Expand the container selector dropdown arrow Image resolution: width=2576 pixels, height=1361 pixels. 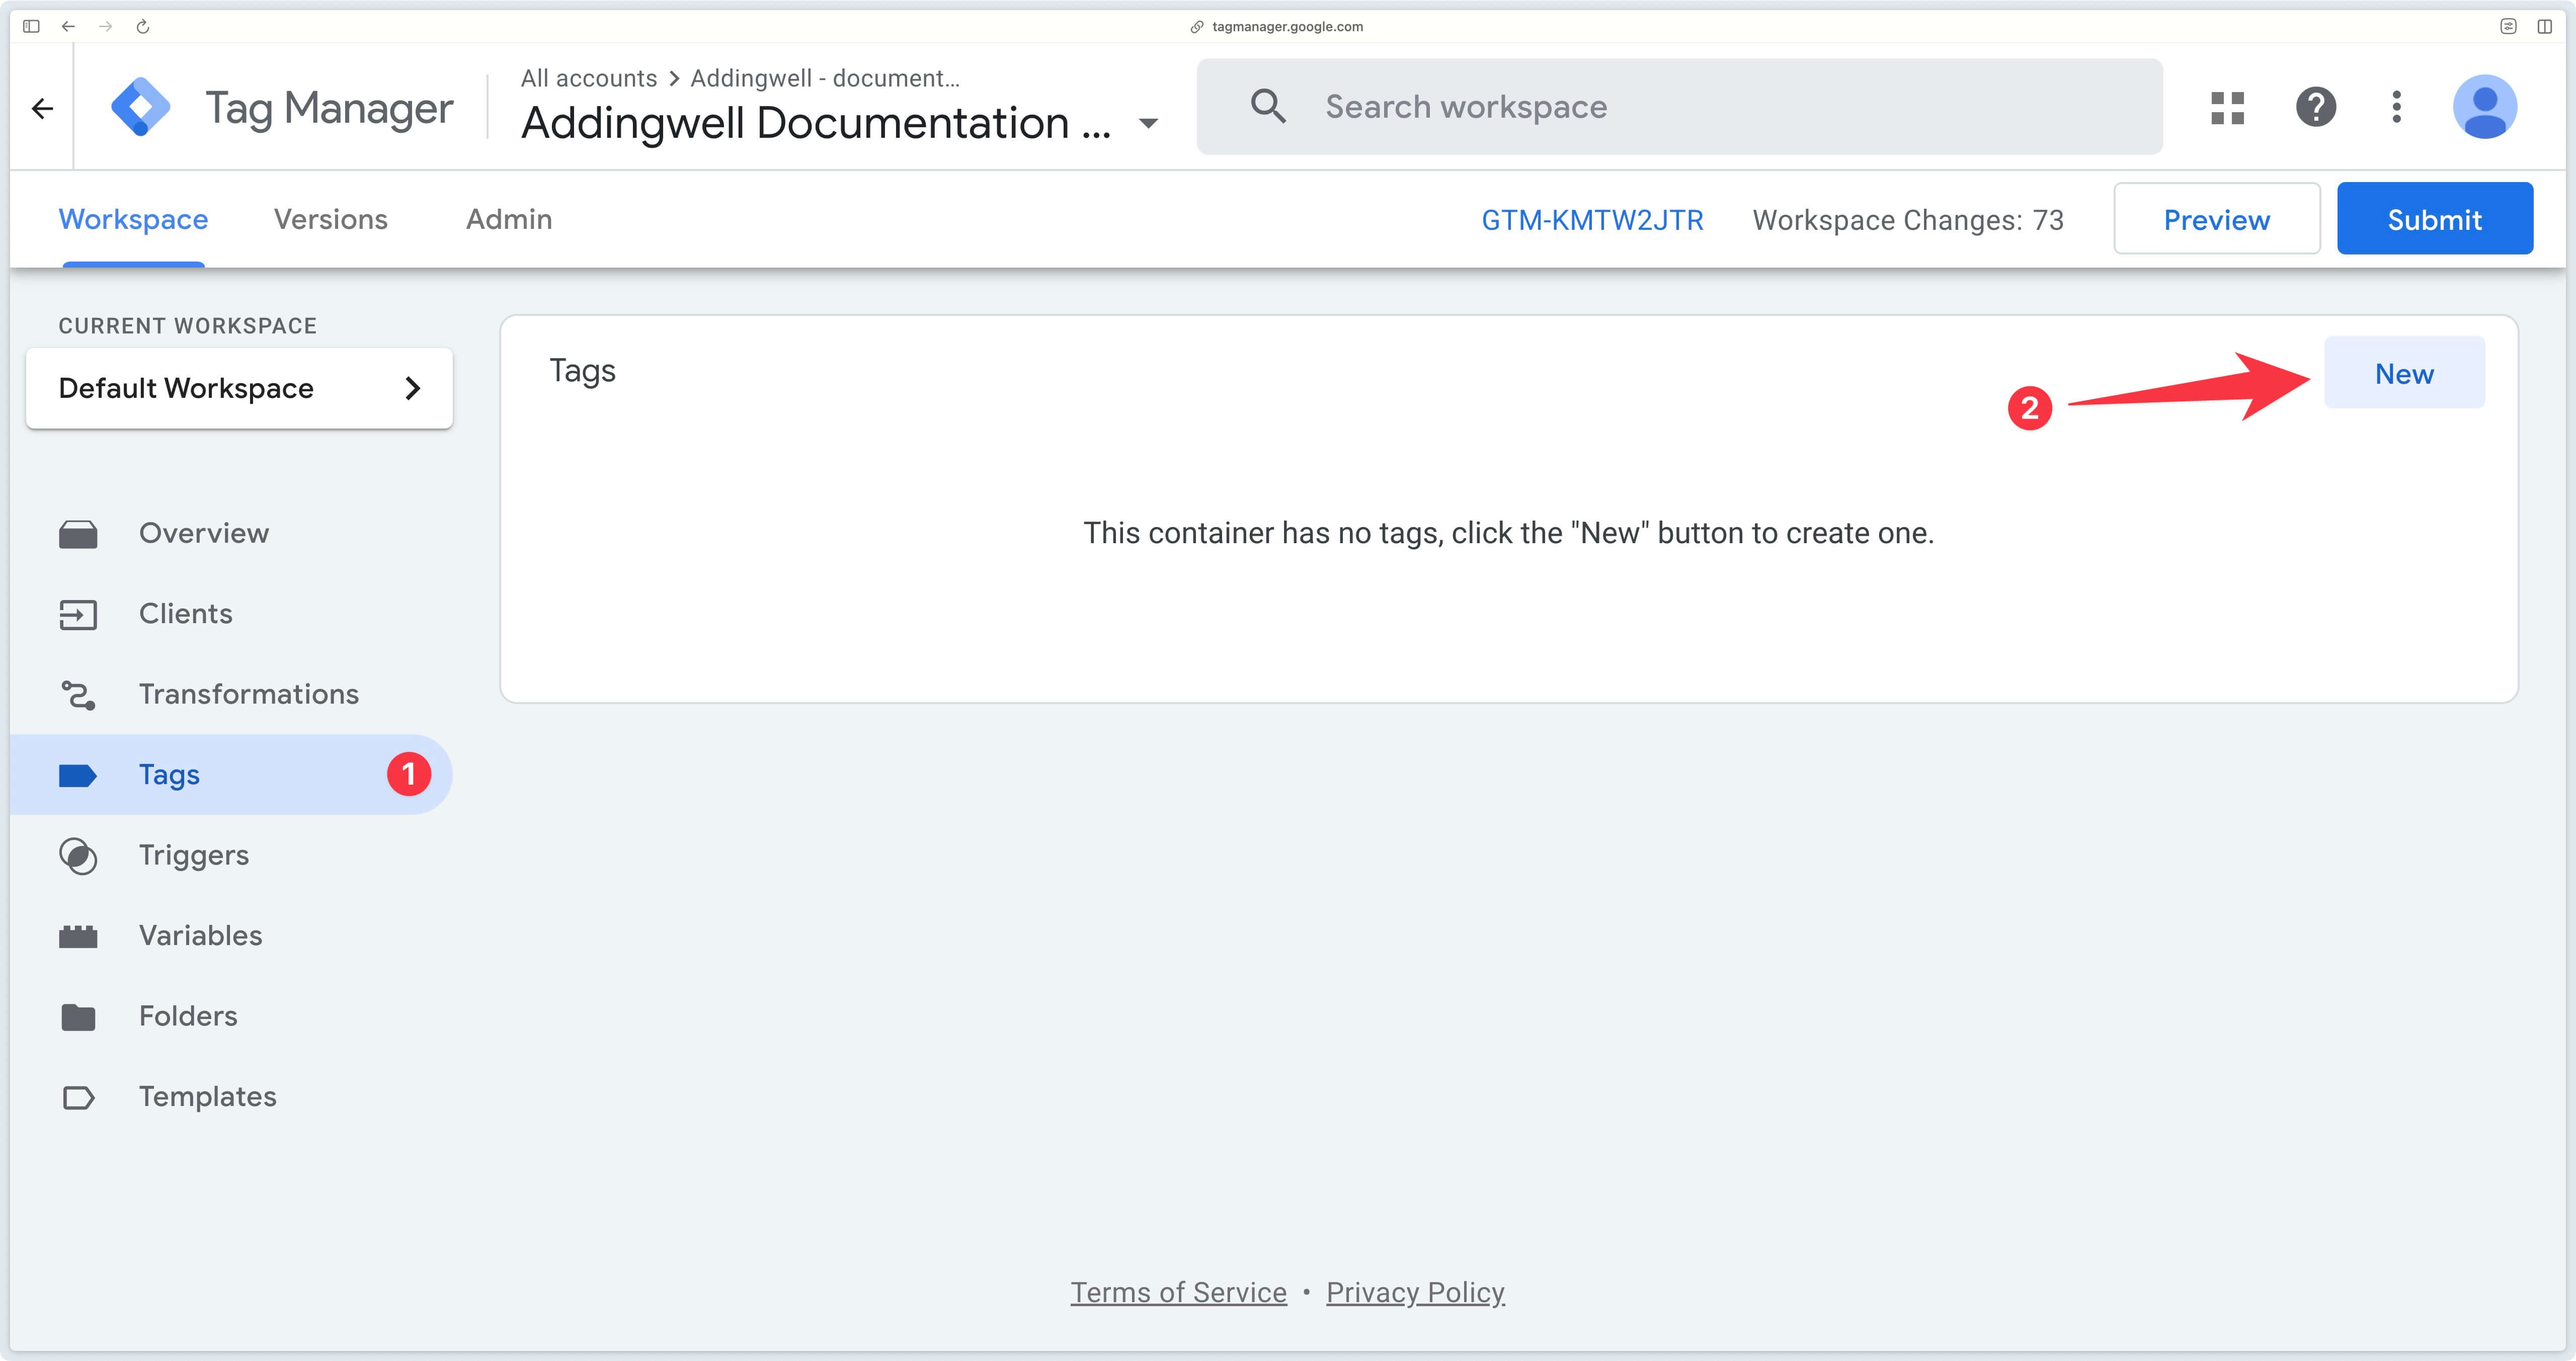[x=1148, y=123]
